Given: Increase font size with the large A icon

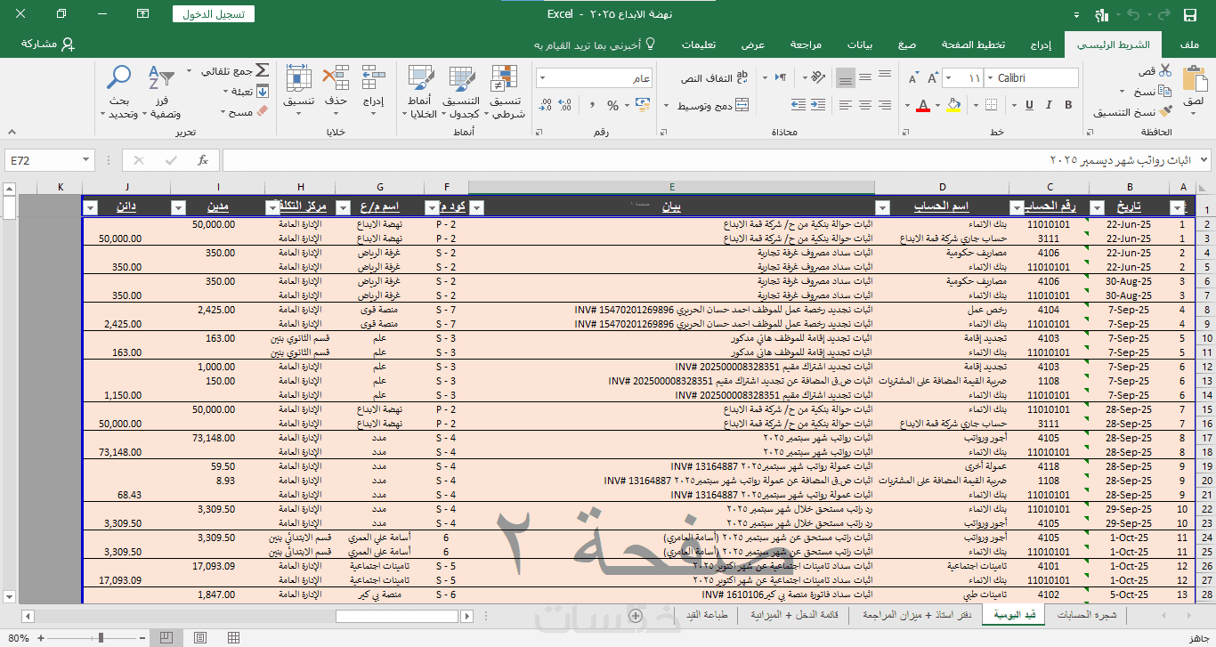Looking at the screenshot, I should (935, 78).
